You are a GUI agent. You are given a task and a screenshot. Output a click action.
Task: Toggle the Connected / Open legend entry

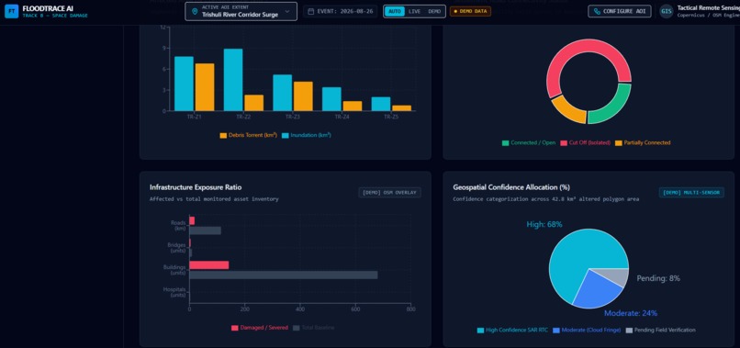point(529,142)
